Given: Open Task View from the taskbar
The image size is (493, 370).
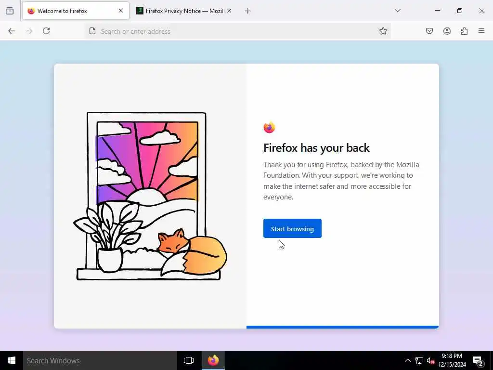Looking at the screenshot, I should point(189,360).
